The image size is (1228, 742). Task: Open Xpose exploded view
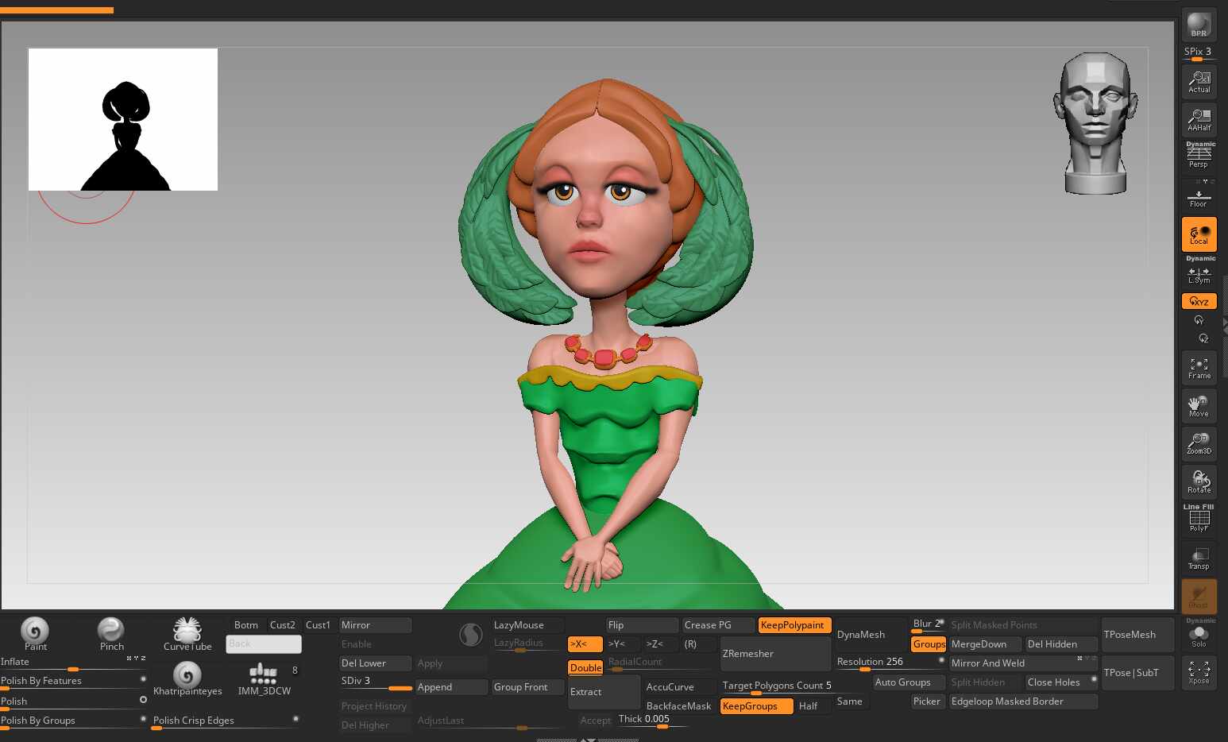click(x=1199, y=673)
